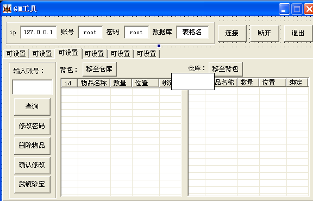
Task: Click the 仓库： label
Action: tap(196, 68)
